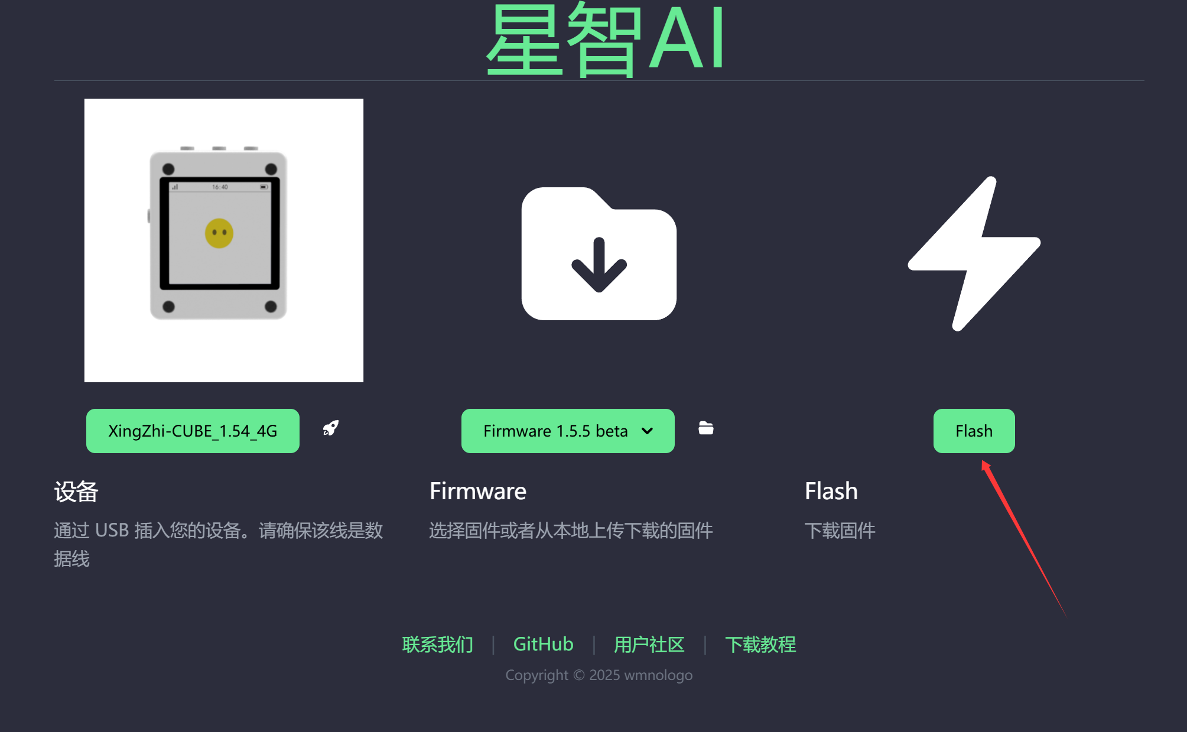Image resolution: width=1187 pixels, height=732 pixels.
Task: Open the GitHub link
Action: click(544, 644)
